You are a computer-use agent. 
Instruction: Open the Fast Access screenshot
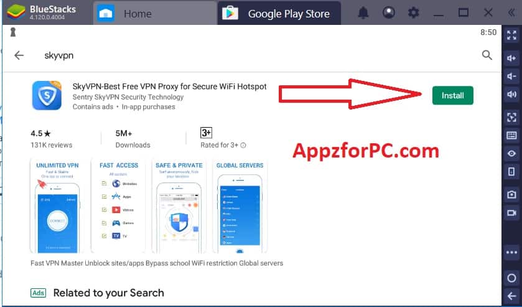click(x=118, y=207)
